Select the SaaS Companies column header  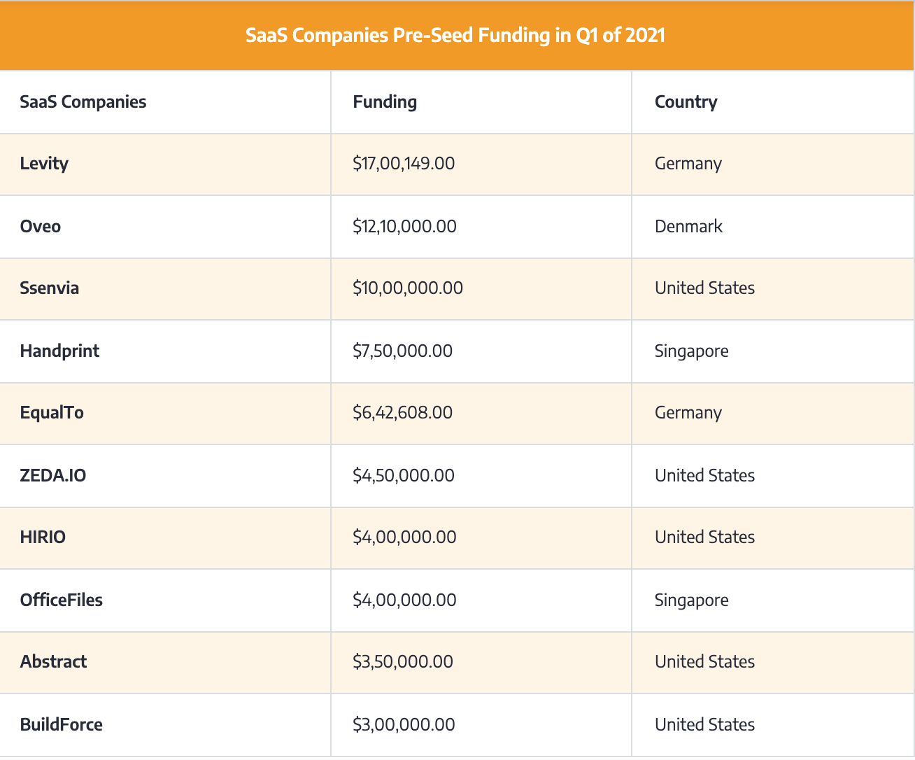[83, 102]
